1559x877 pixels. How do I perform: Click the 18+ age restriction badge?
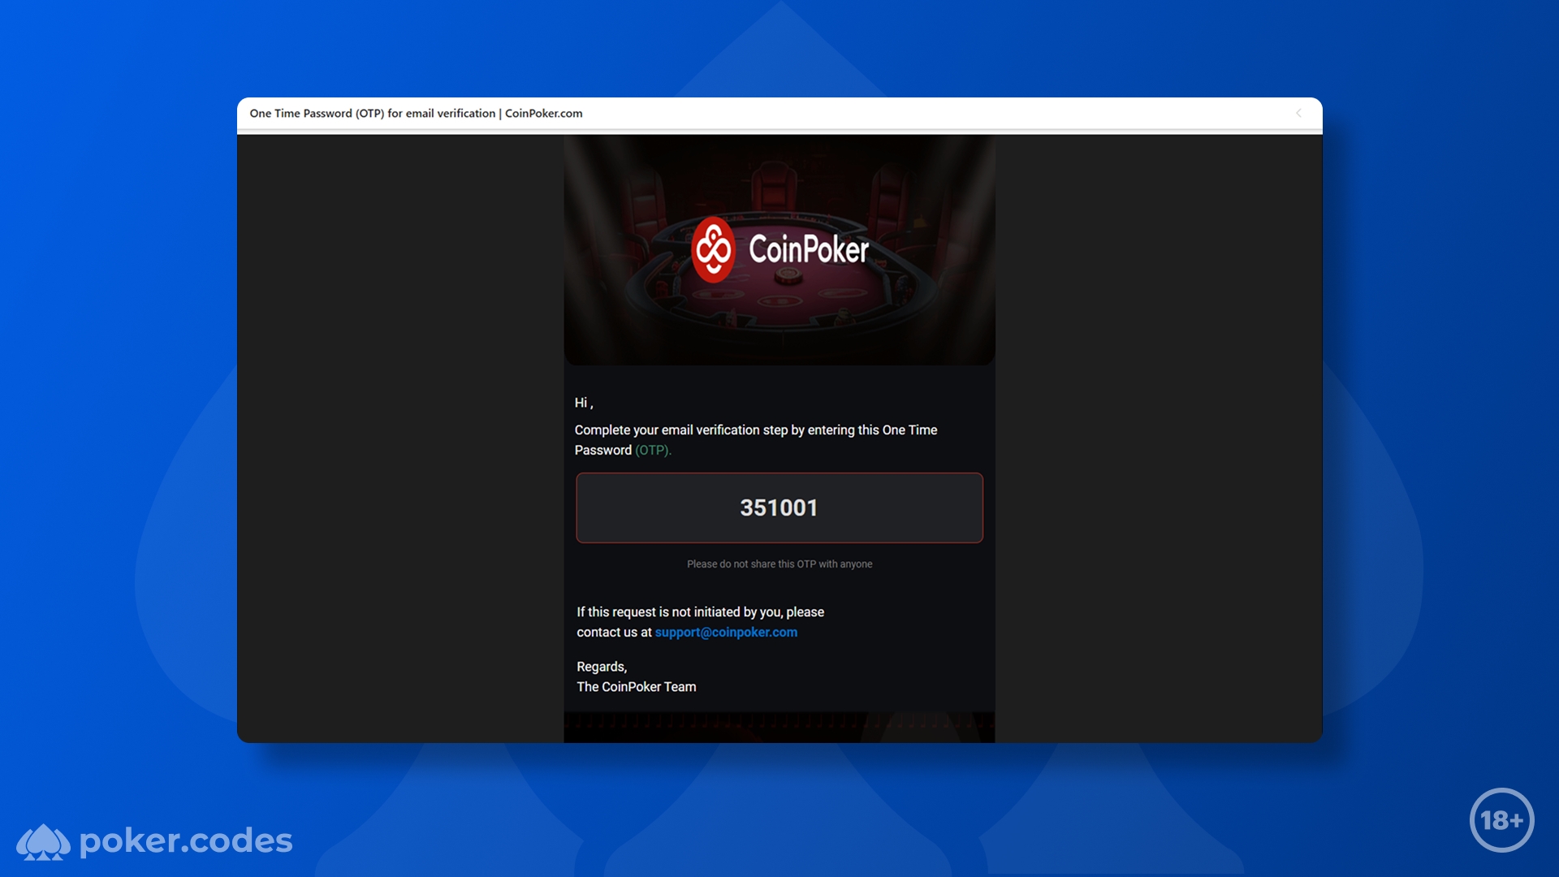click(1501, 820)
